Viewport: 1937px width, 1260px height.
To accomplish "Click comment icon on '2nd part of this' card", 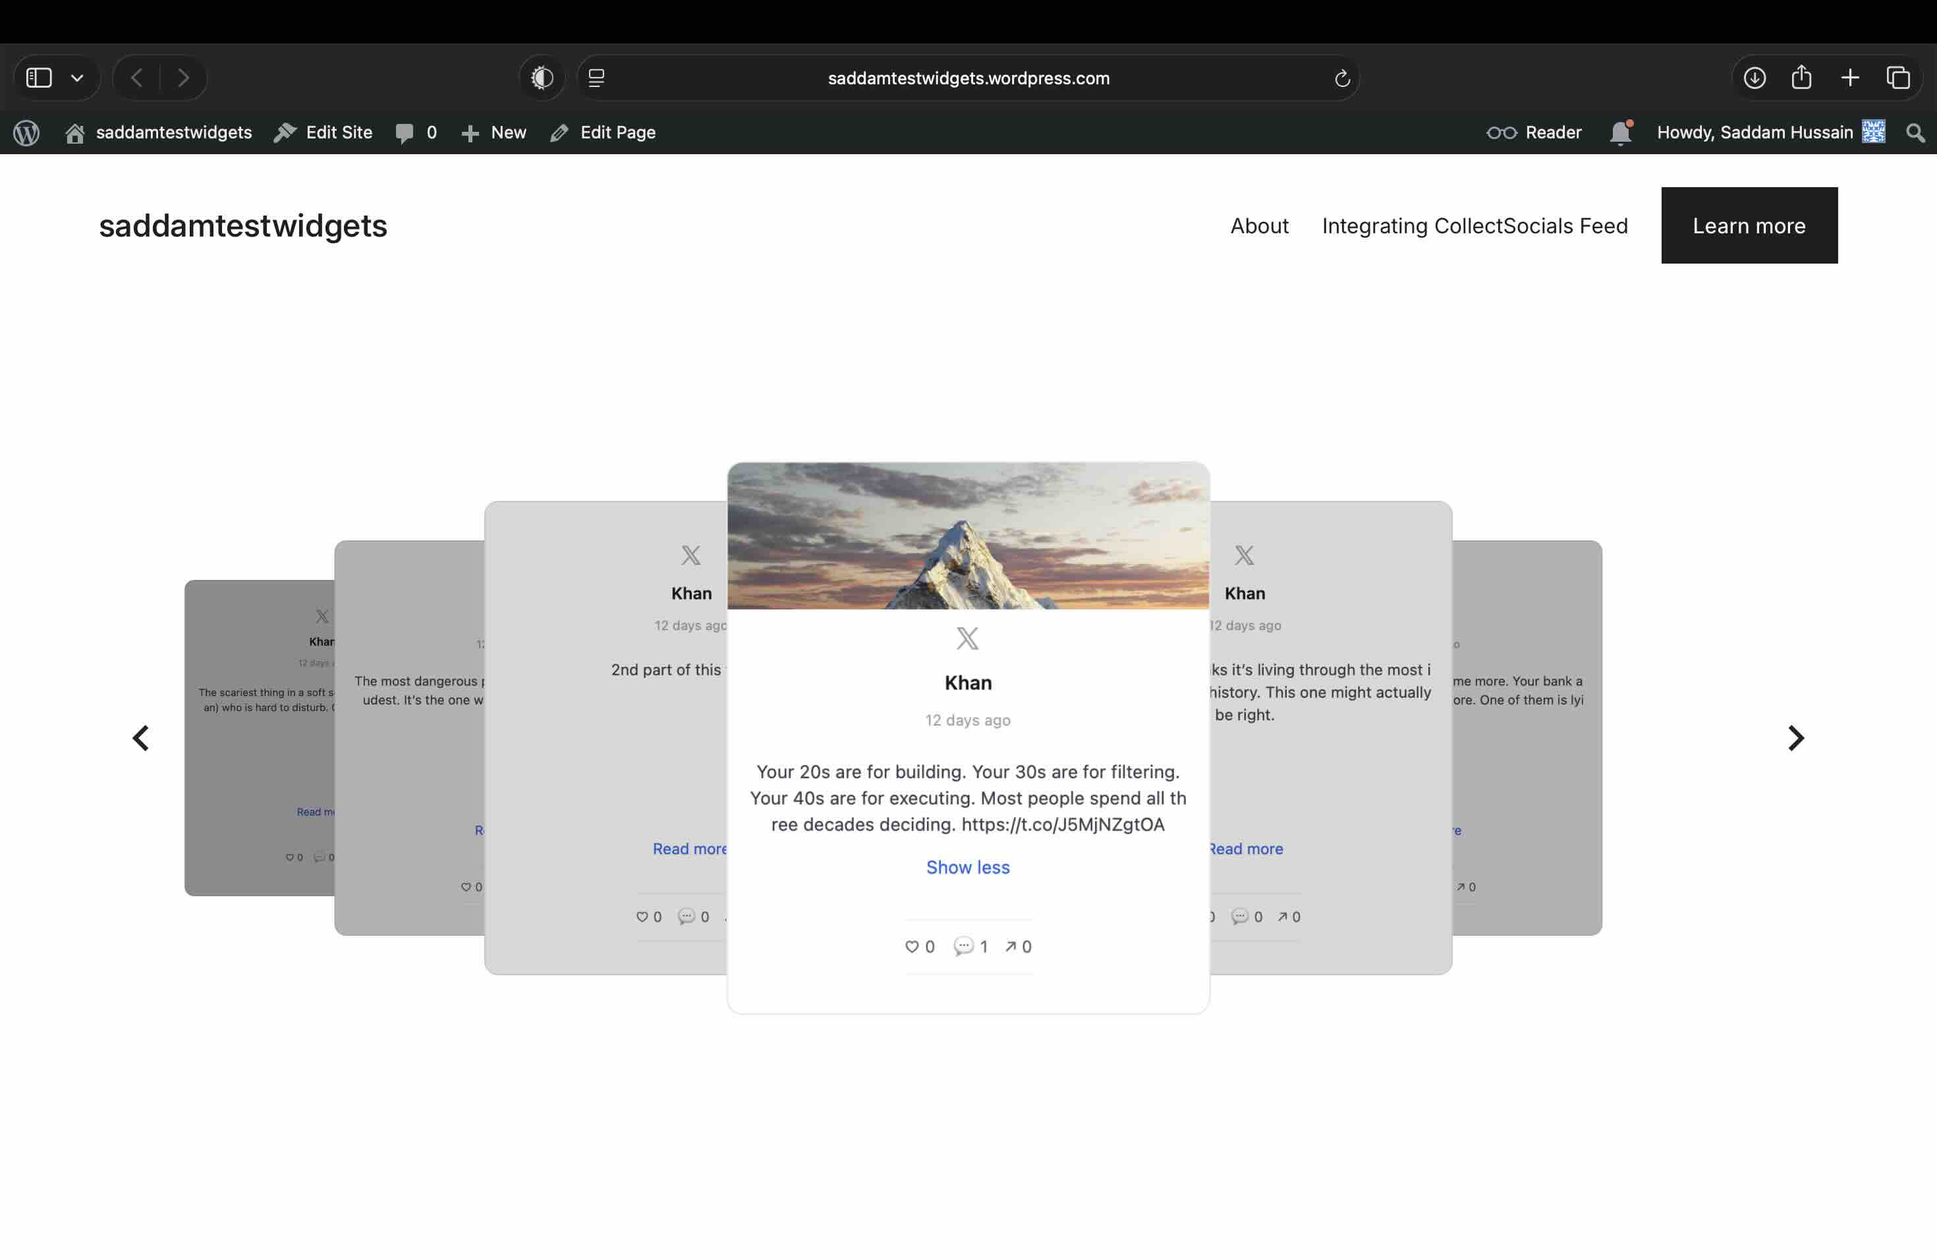I will click(687, 917).
